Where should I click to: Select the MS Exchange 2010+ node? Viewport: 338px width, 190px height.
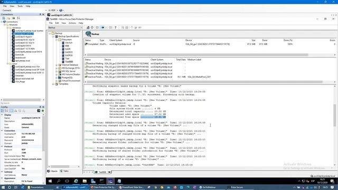click(x=71, y=68)
